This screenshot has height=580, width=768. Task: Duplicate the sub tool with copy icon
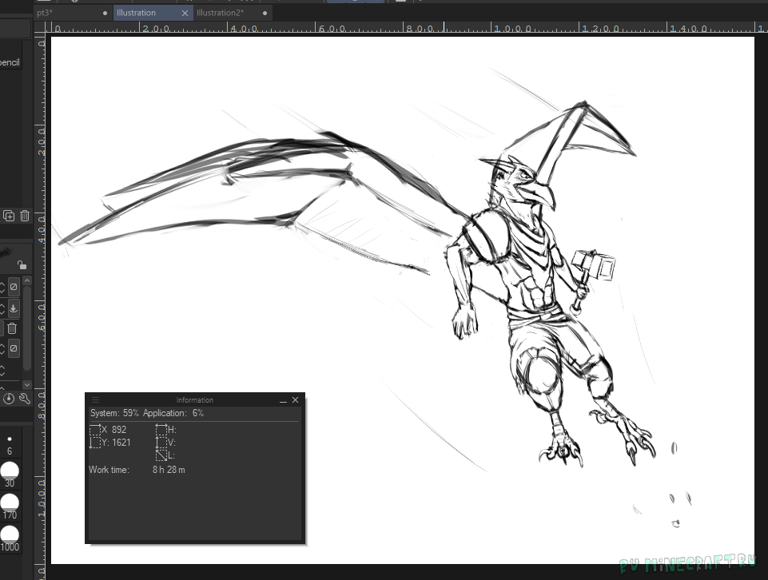click(9, 216)
